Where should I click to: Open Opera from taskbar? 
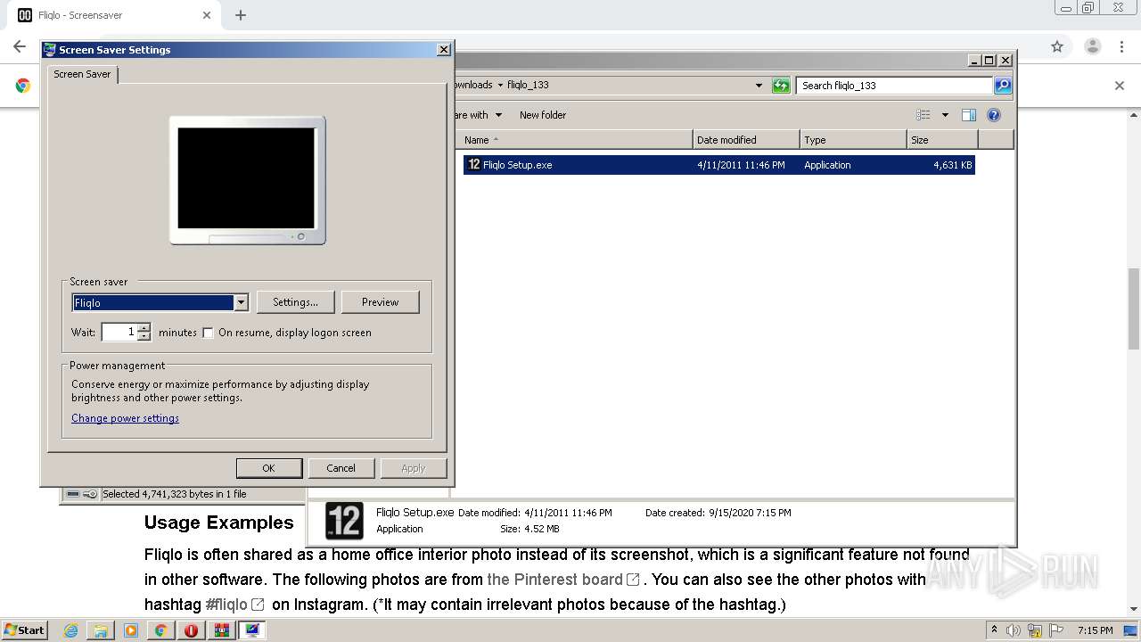(191, 630)
